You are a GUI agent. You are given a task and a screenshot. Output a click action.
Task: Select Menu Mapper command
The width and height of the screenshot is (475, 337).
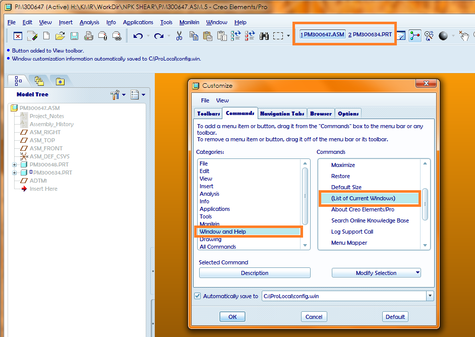tap(349, 243)
